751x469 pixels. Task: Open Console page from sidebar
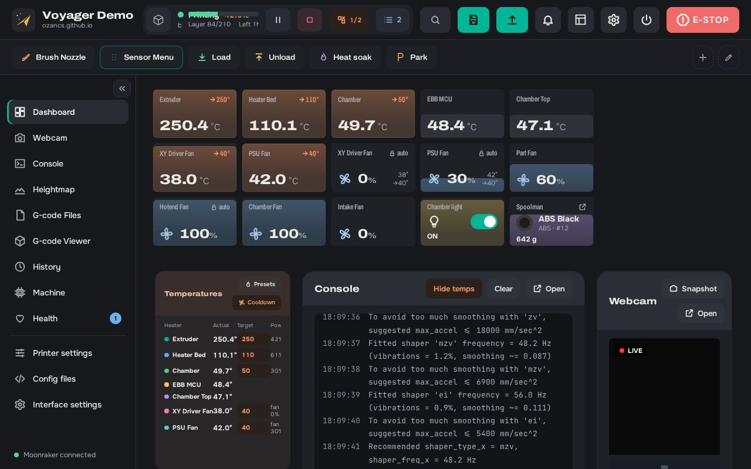click(x=68, y=164)
